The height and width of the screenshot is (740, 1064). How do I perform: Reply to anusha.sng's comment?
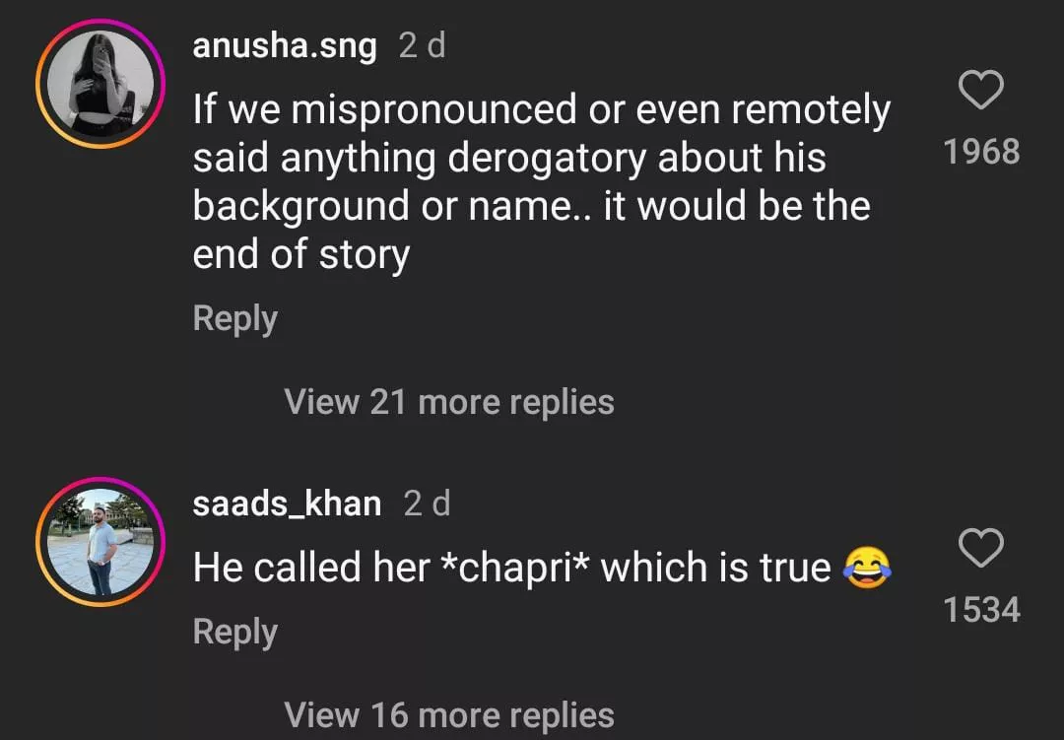pyautogui.click(x=234, y=318)
